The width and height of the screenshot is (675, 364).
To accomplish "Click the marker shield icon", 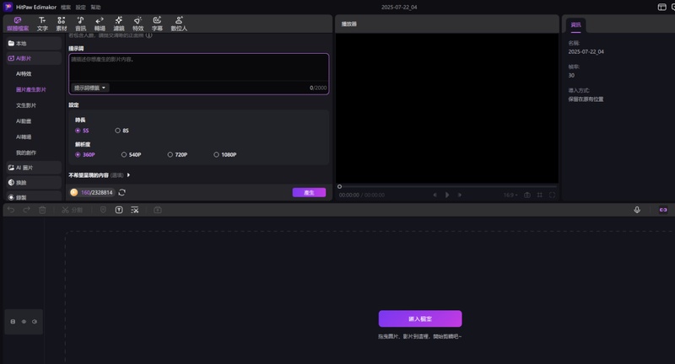I will pyautogui.click(x=103, y=210).
